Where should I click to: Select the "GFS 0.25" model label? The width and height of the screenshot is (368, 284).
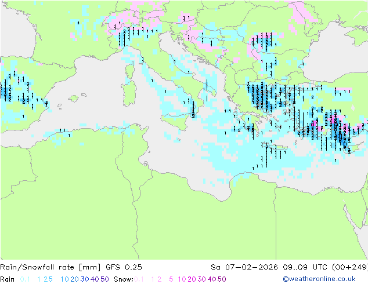[x=124, y=267]
